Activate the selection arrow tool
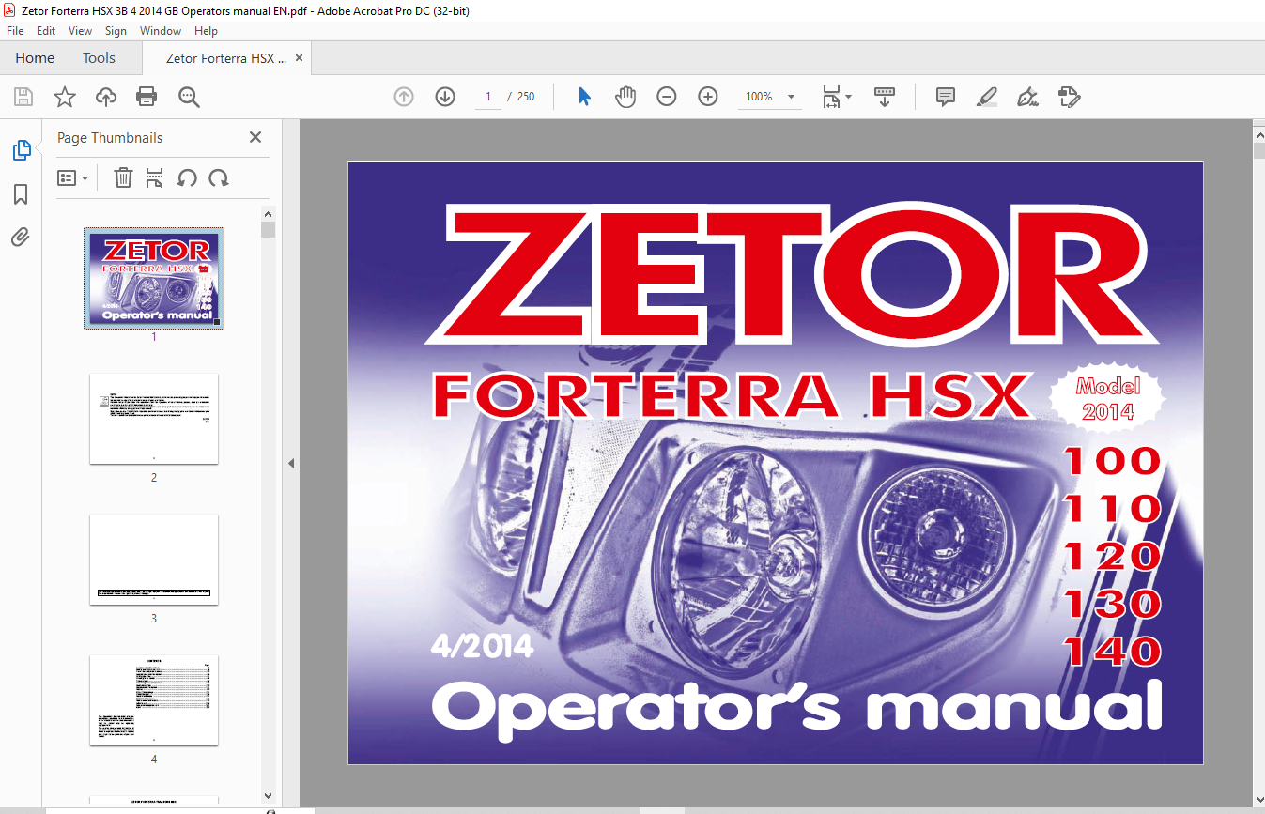 point(584,97)
